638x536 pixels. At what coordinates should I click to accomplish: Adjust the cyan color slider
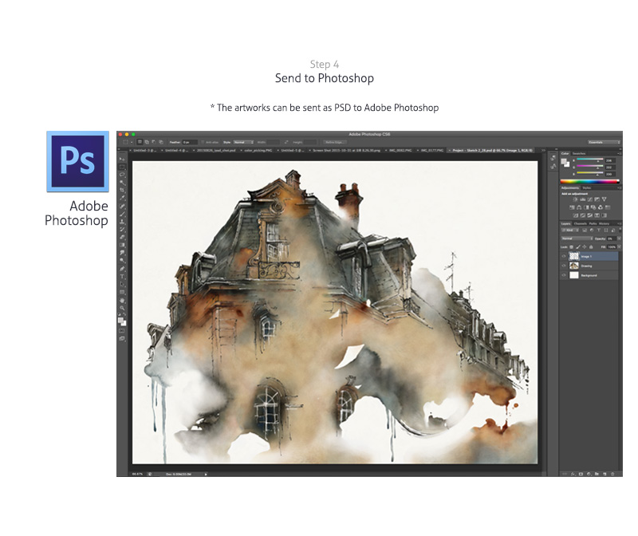(x=589, y=160)
